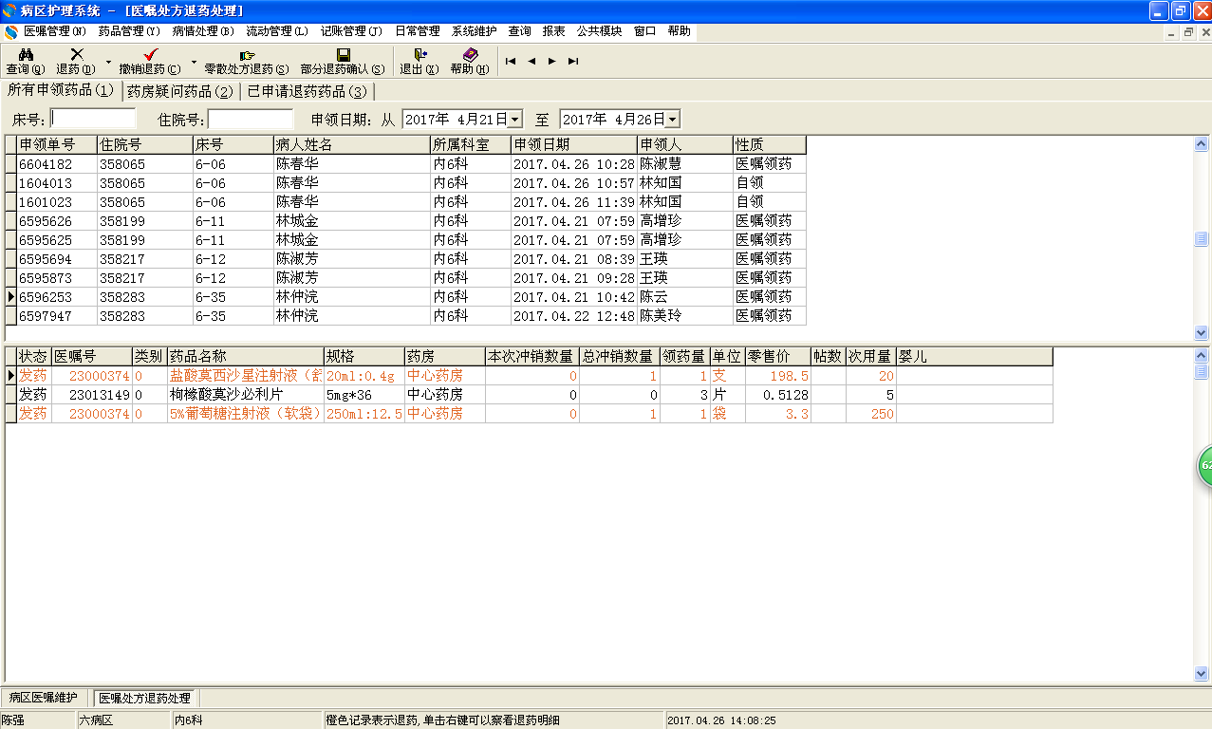
Task: Switch to 药房疑问药品 tab
Action: click(180, 92)
